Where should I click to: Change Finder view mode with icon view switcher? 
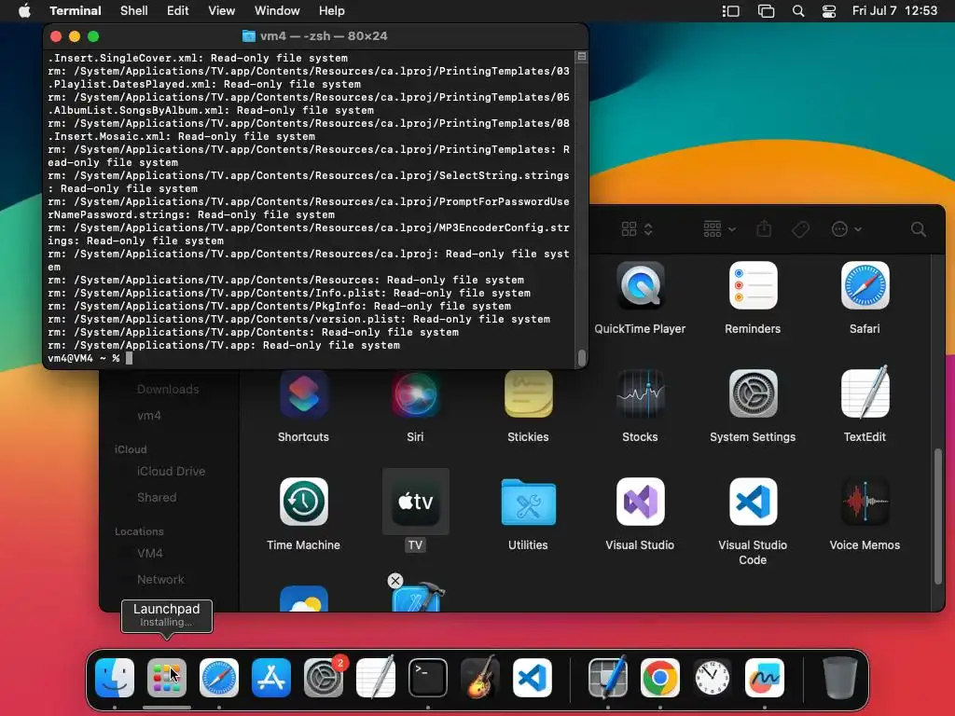[637, 229]
